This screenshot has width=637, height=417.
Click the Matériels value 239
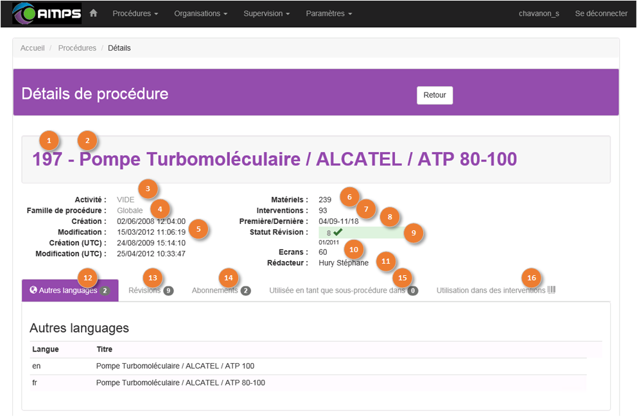coord(325,200)
